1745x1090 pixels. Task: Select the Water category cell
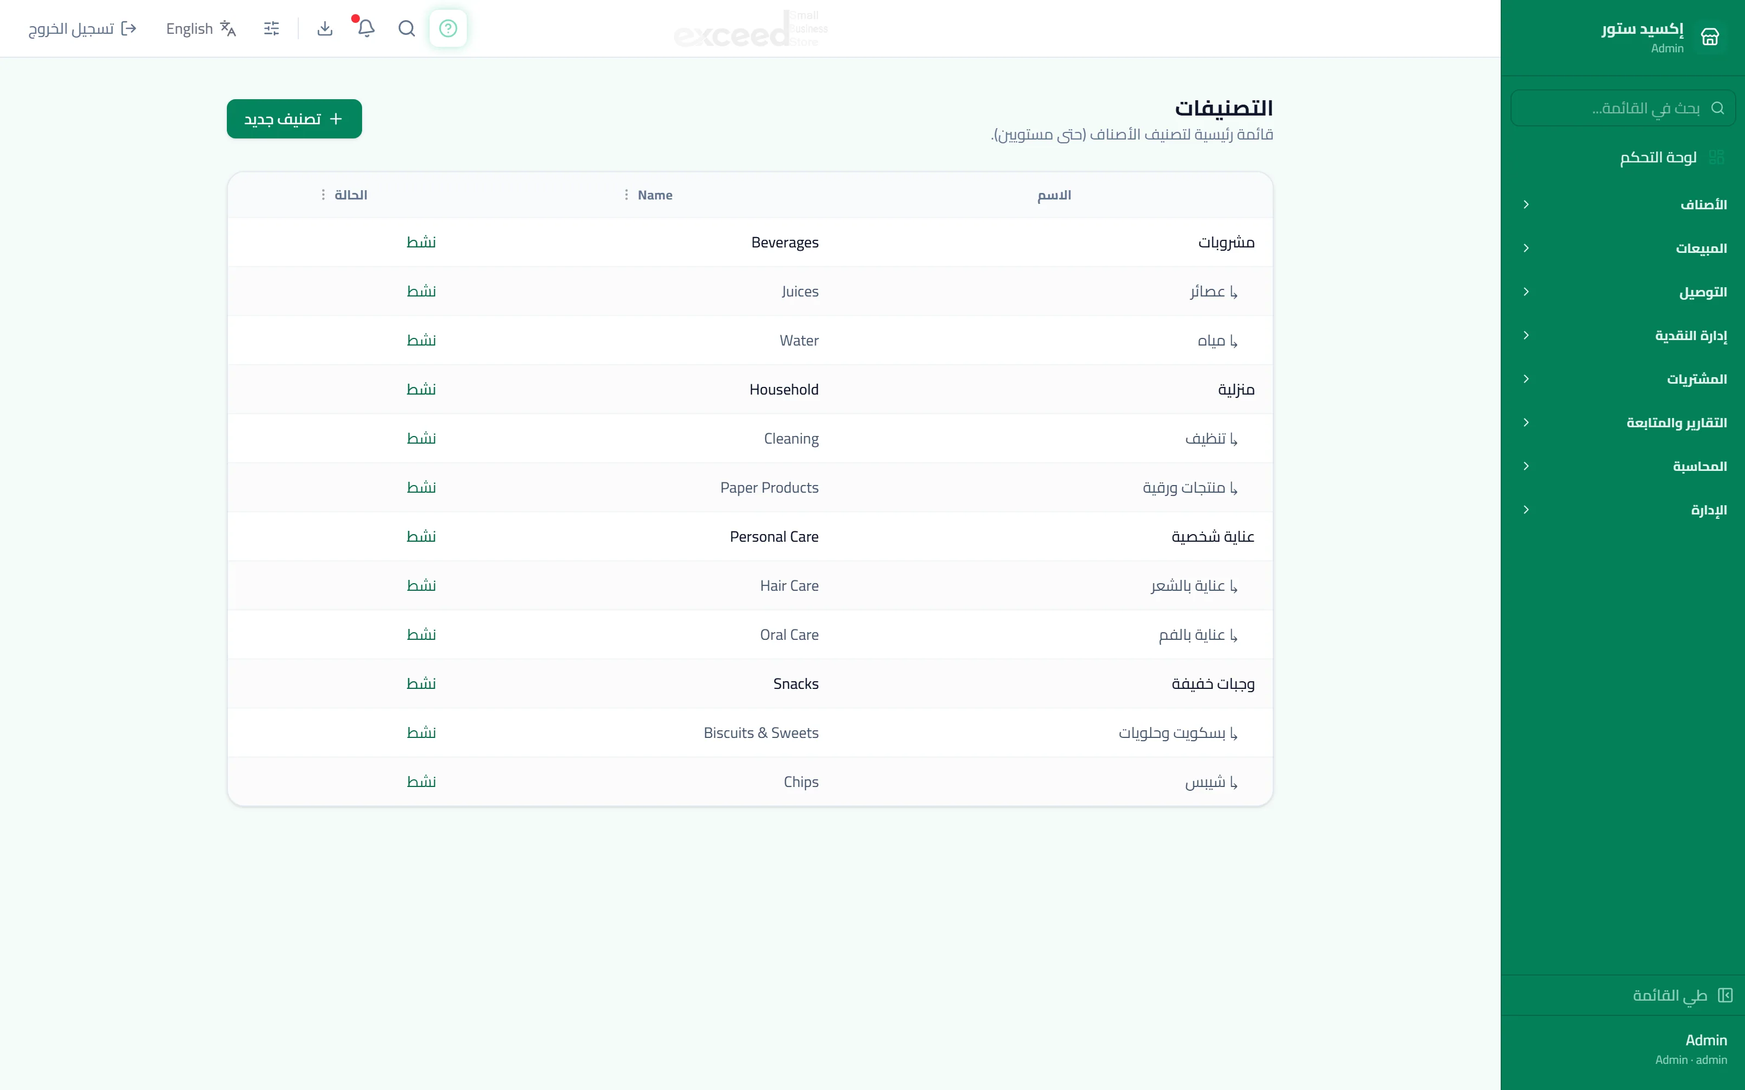(799, 340)
